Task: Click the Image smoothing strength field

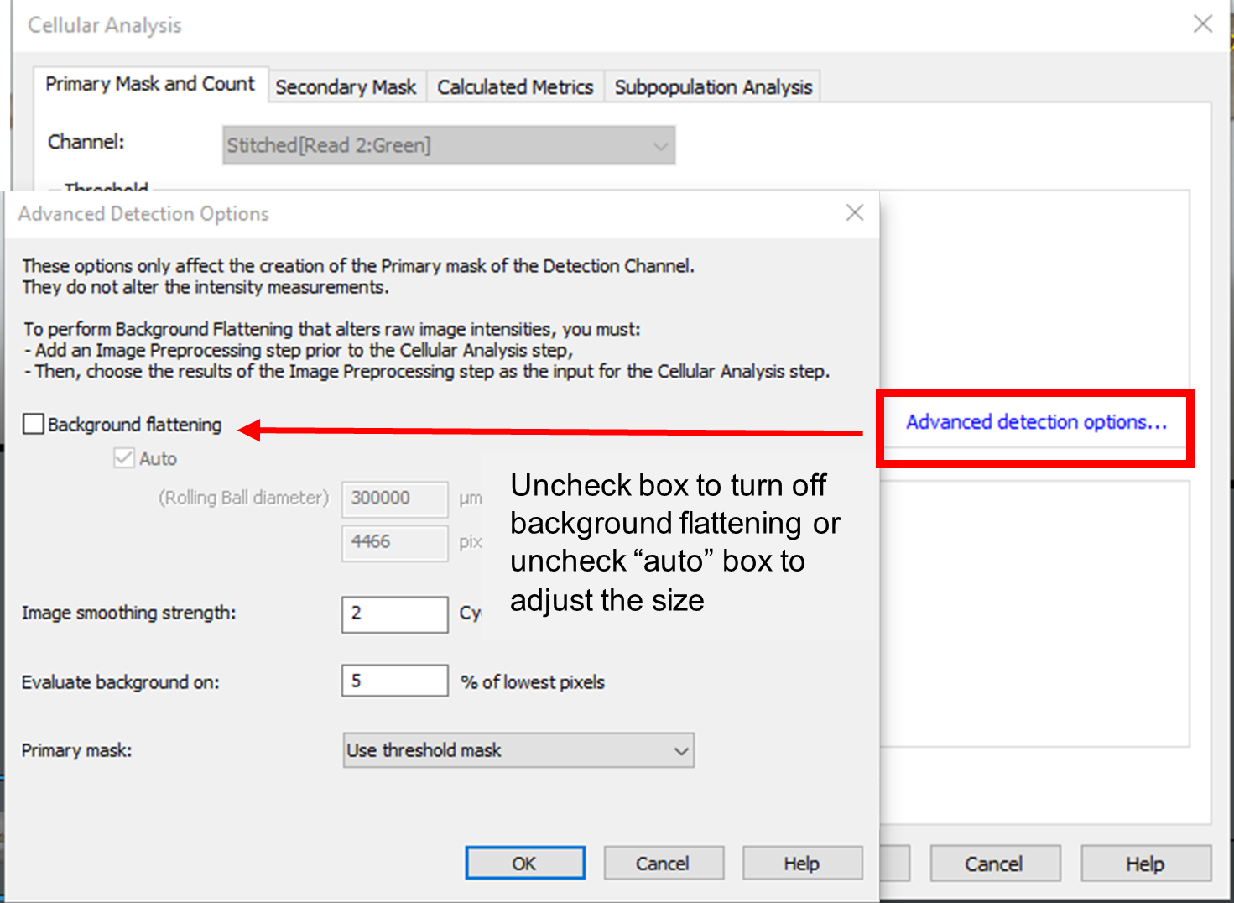Action: [394, 613]
